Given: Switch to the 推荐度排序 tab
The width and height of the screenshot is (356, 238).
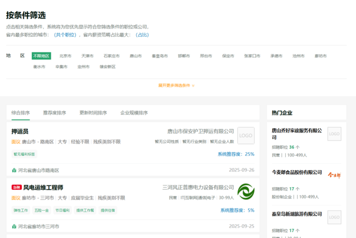Looking at the screenshot, I should point(54,113).
